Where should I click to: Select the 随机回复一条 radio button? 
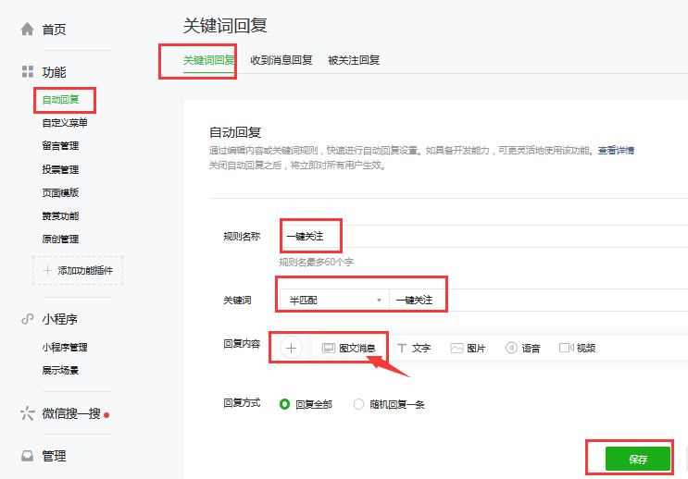358,404
